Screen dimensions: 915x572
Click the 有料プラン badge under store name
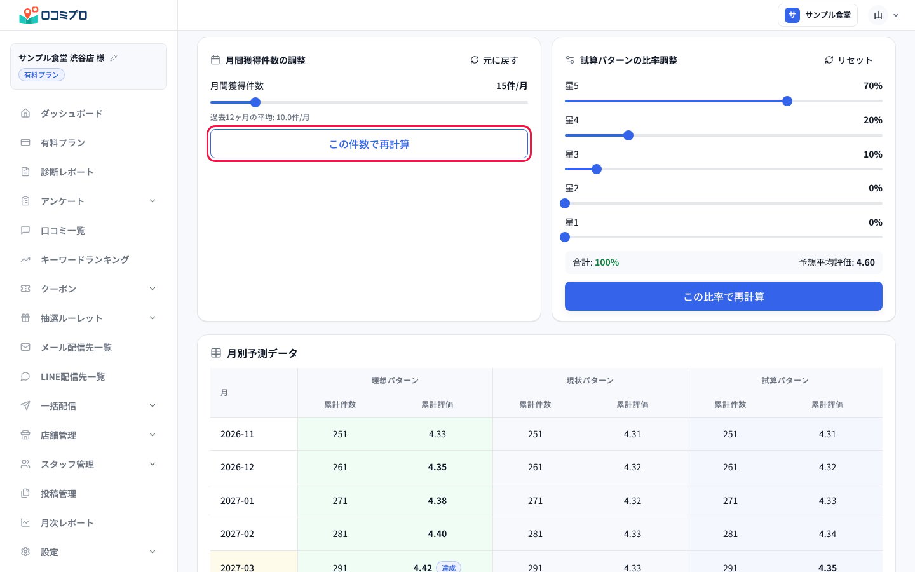tap(41, 75)
